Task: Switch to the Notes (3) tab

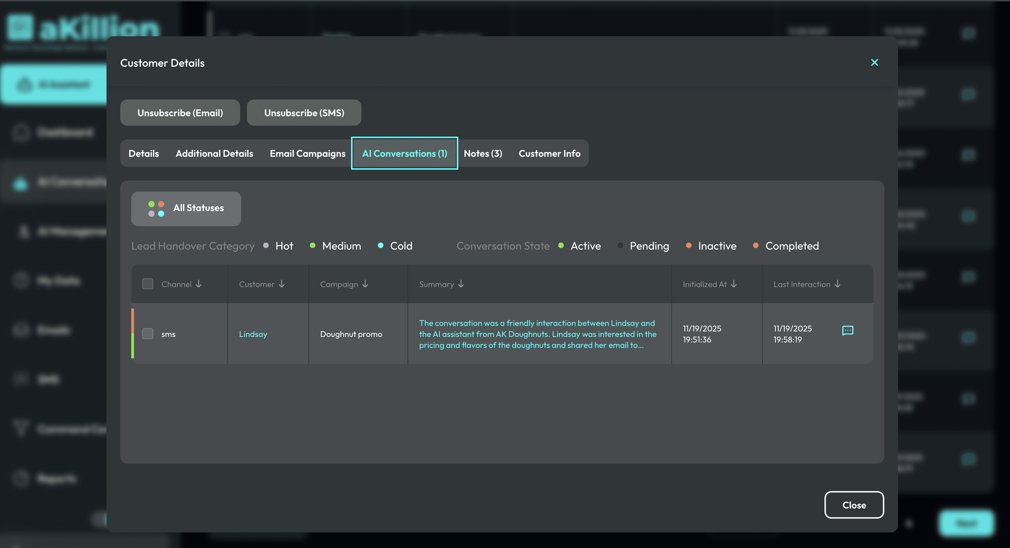Action: (483, 153)
